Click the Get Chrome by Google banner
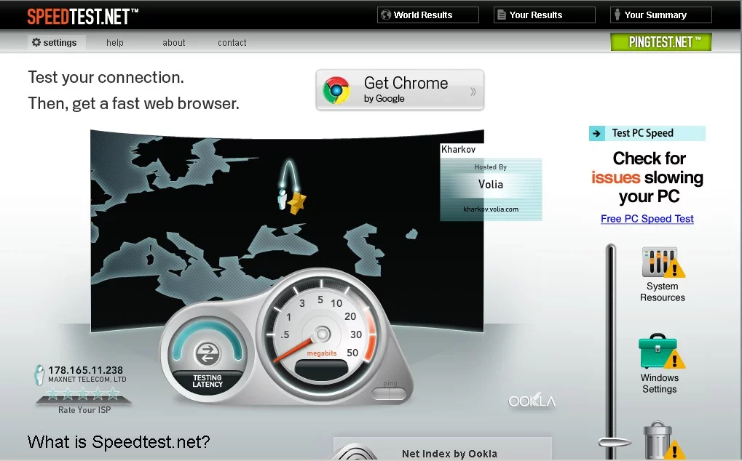Screen dimensions: 742x461 400,89
